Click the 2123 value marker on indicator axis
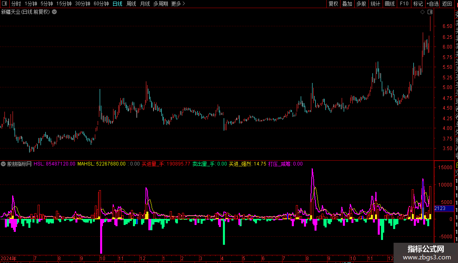This screenshot has width=458, height=263. pyautogui.click(x=444, y=208)
